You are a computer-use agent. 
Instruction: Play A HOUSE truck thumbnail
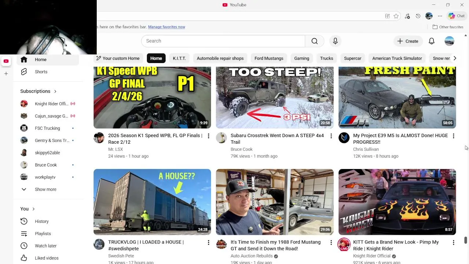(152, 202)
